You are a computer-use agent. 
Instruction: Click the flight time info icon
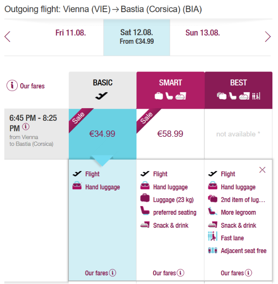pos(26,126)
